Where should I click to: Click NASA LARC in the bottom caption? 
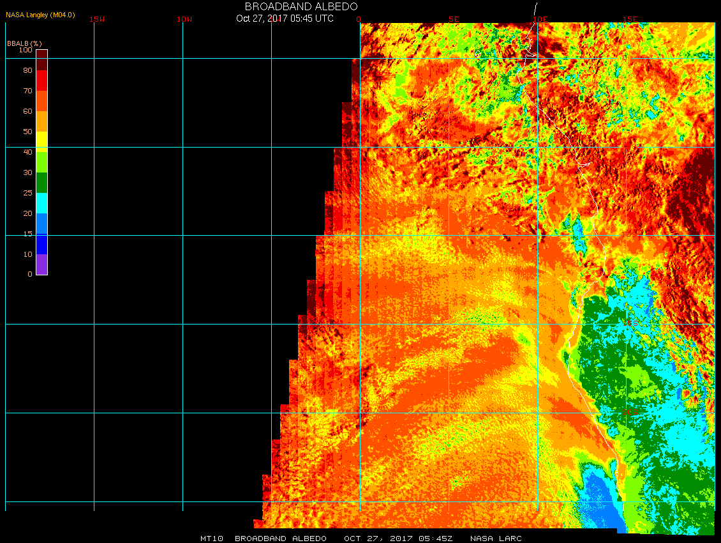click(496, 539)
